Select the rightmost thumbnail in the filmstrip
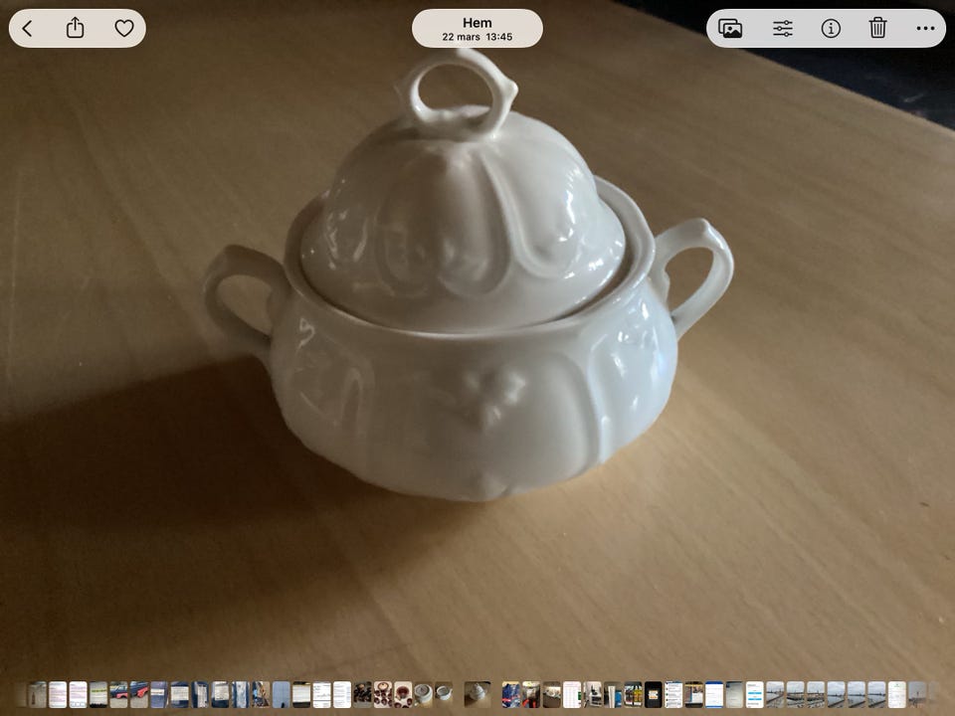 pos(917,694)
